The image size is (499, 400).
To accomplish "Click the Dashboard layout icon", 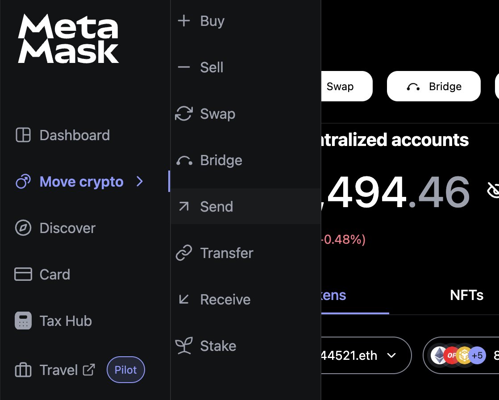I will tap(23, 135).
